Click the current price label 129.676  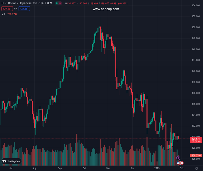196,139
